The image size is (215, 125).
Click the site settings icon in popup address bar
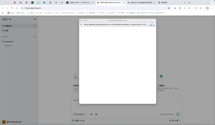pos(81,24)
